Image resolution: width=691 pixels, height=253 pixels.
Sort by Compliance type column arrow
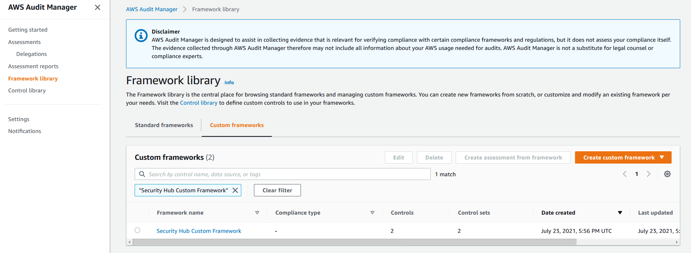pyautogui.click(x=372, y=213)
